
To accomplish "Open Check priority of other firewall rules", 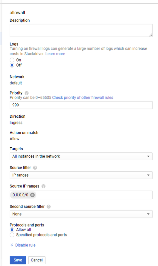I will tap(82, 97).
